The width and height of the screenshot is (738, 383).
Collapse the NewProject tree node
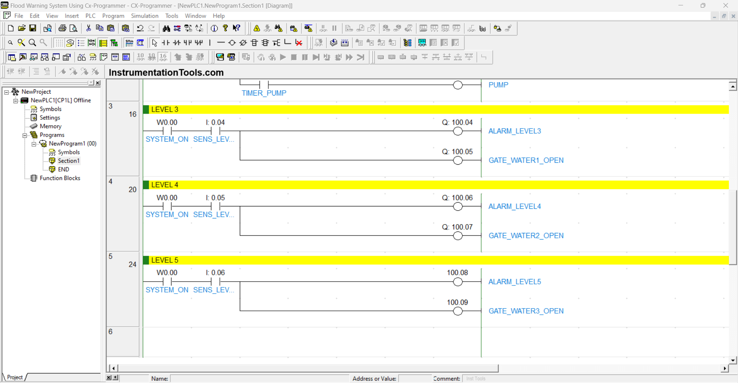pyautogui.click(x=6, y=92)
